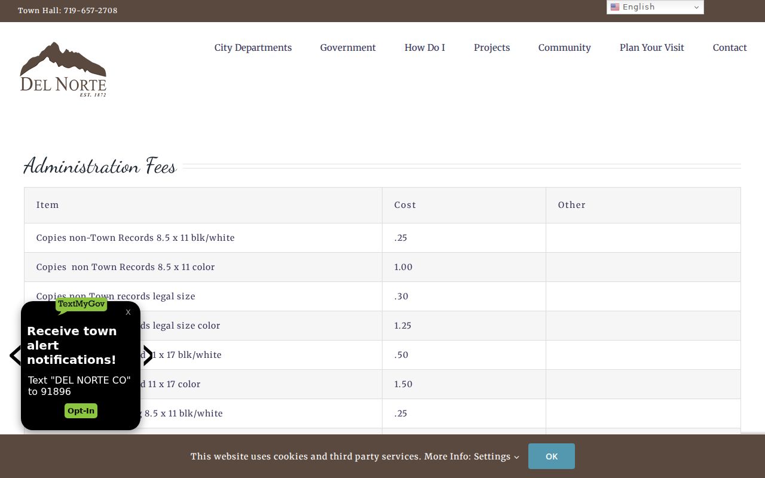The height and width of the screenshot is (478, 765).
Task: Open the Government menu
Action: tap(348, 48)
